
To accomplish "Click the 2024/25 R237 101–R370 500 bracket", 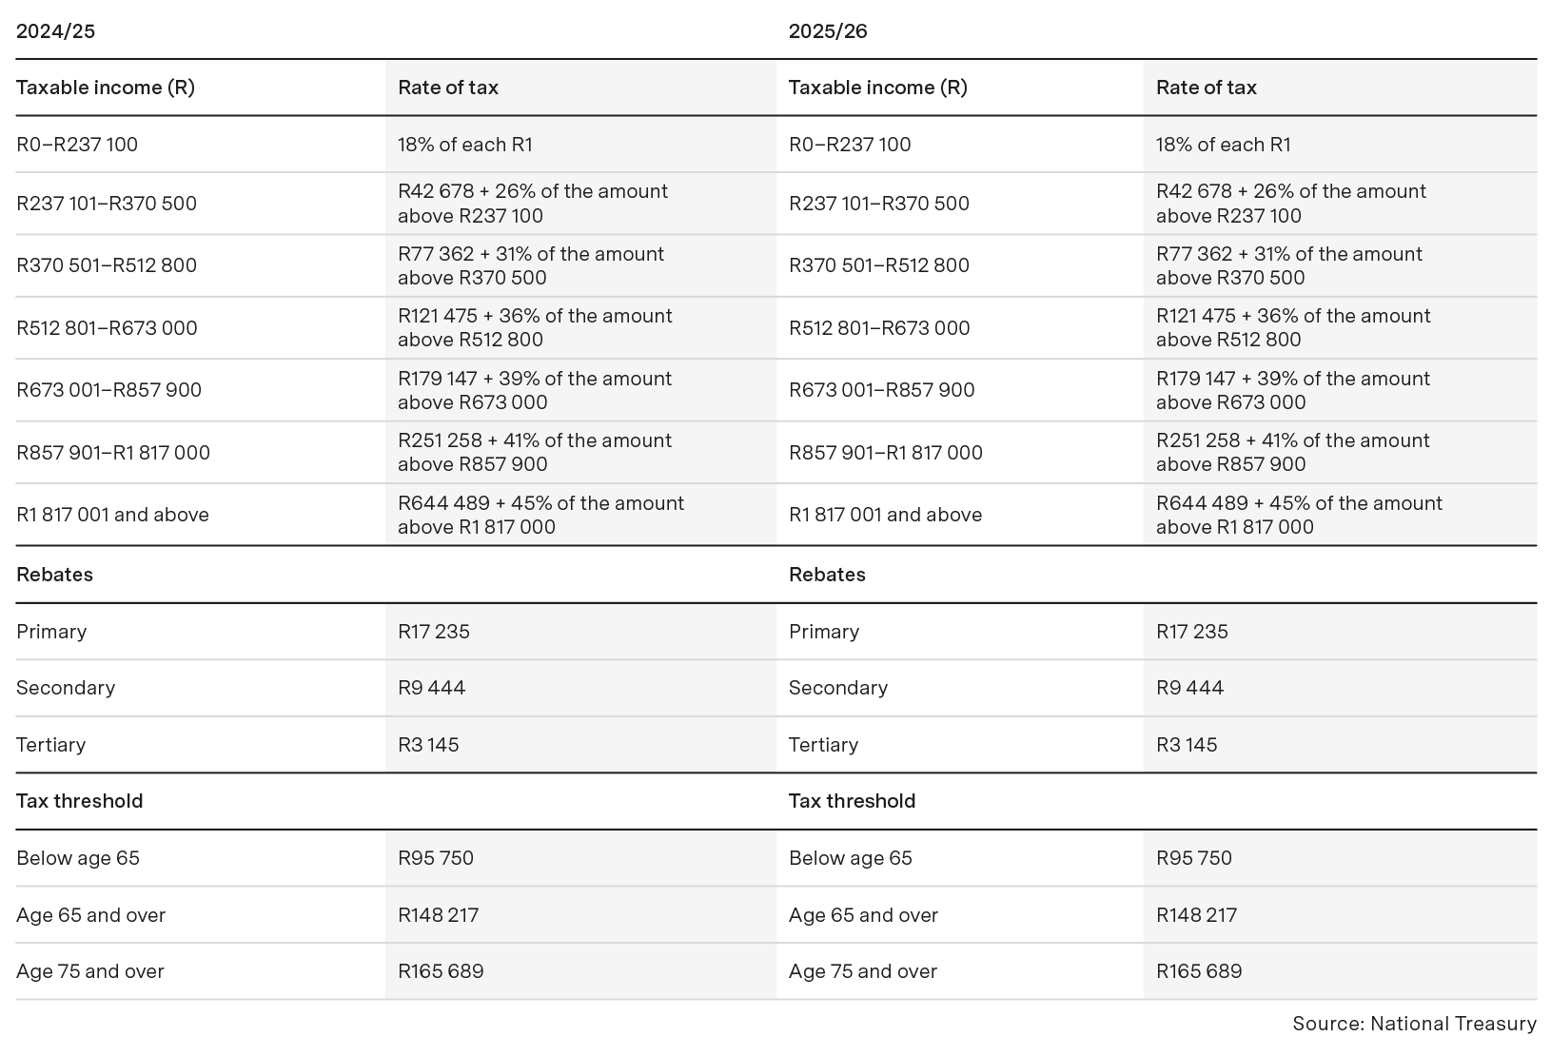I will click(x=107, y=204).
